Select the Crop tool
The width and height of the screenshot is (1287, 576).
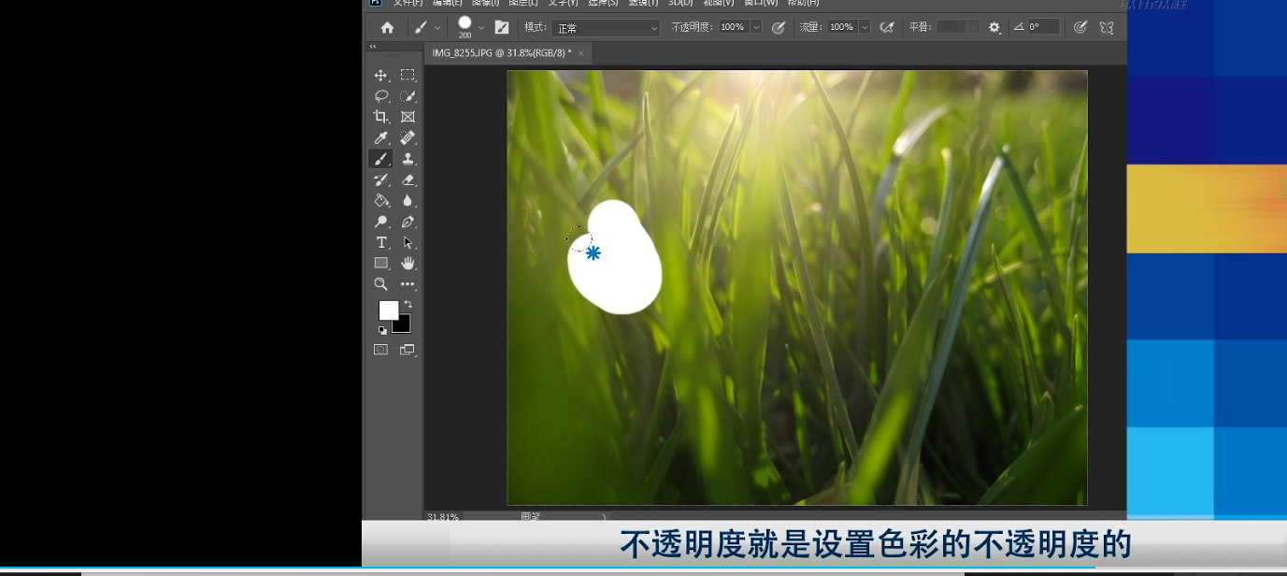click(380, 117)
